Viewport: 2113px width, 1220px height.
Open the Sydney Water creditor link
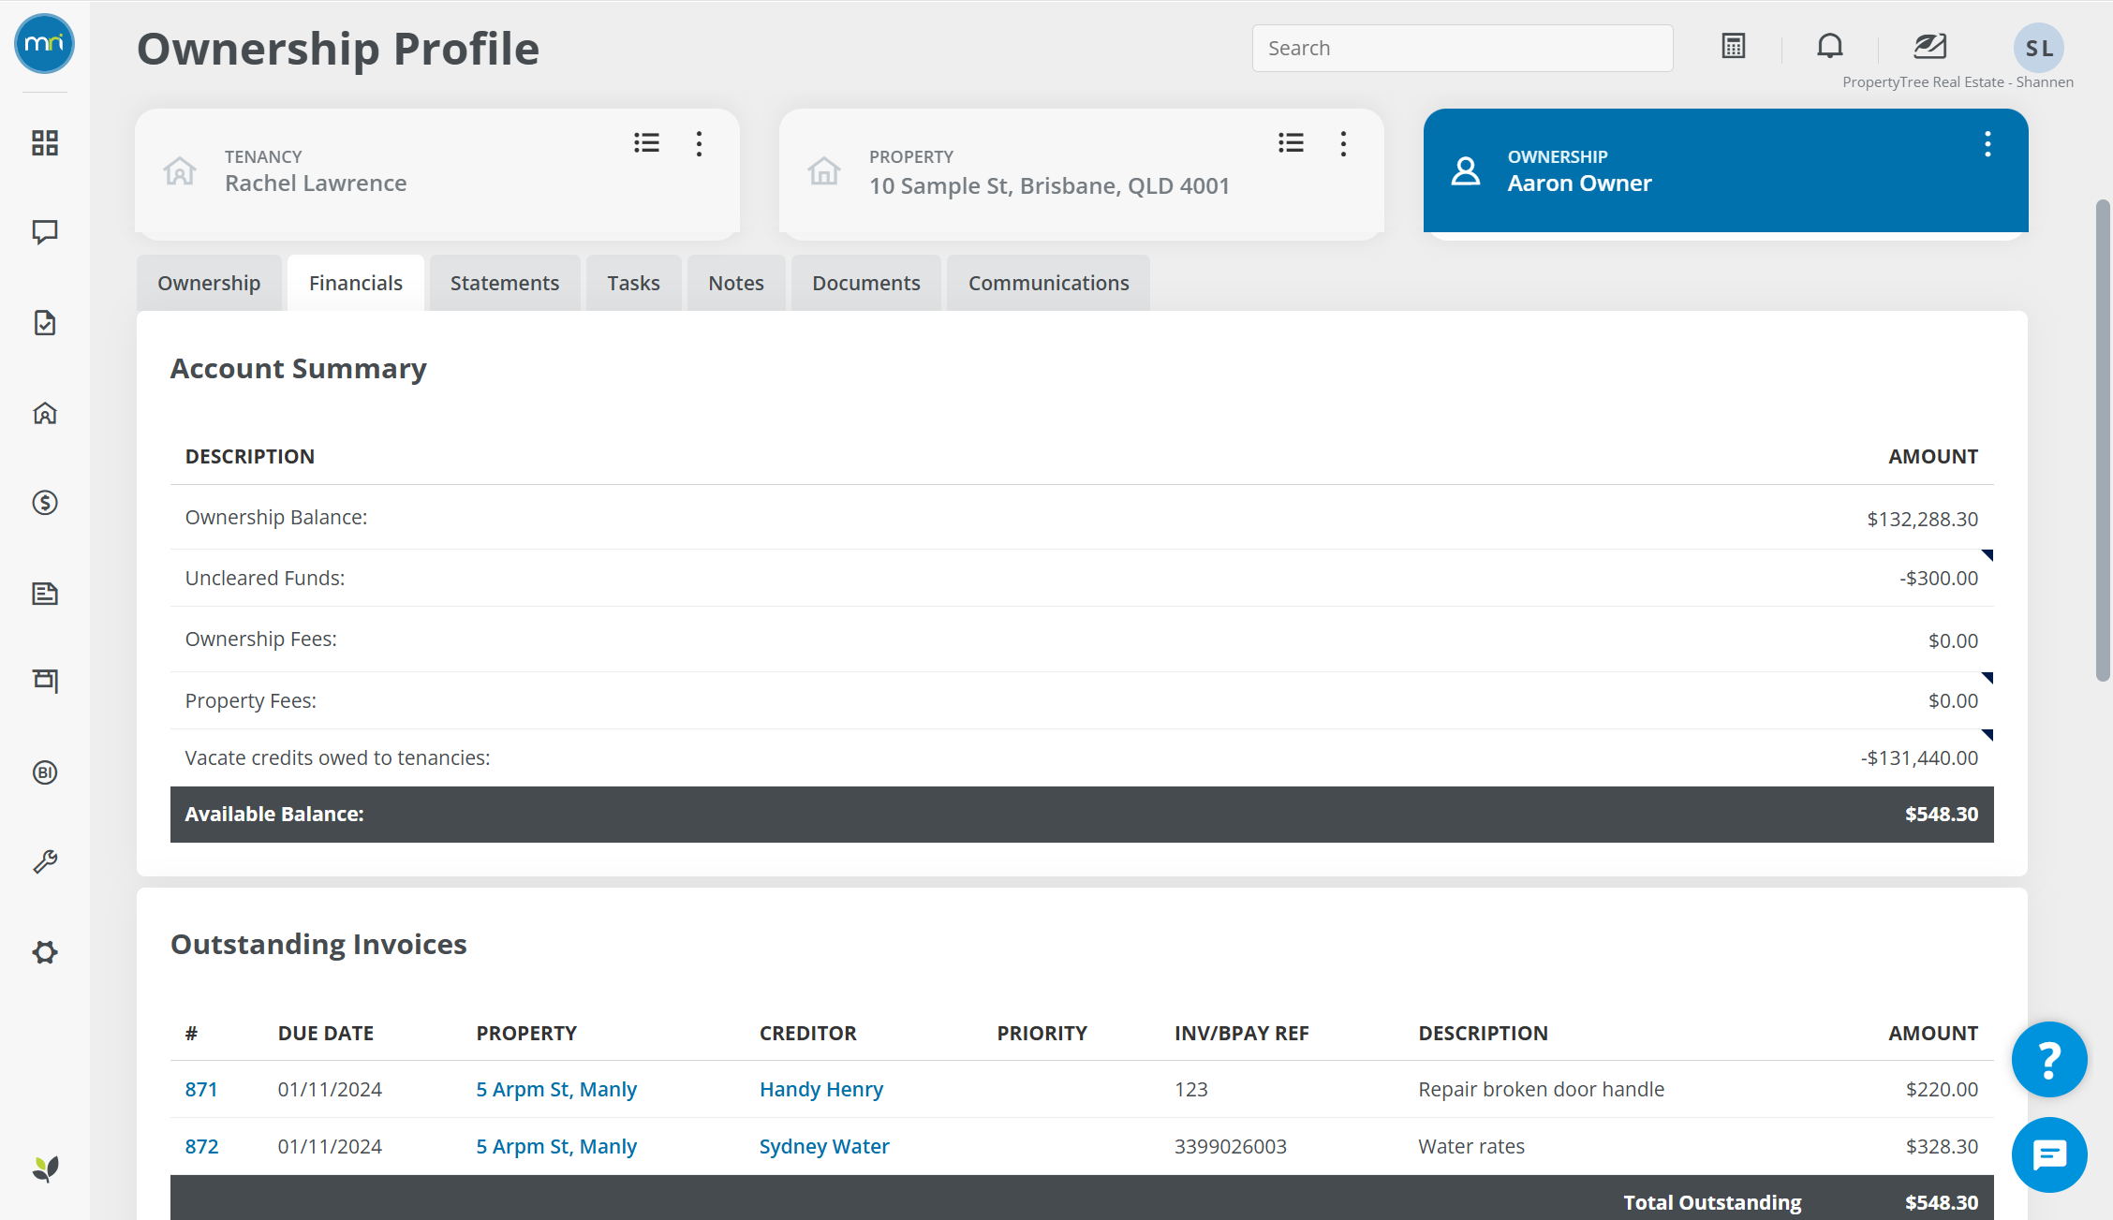(x=824, y=1146)
